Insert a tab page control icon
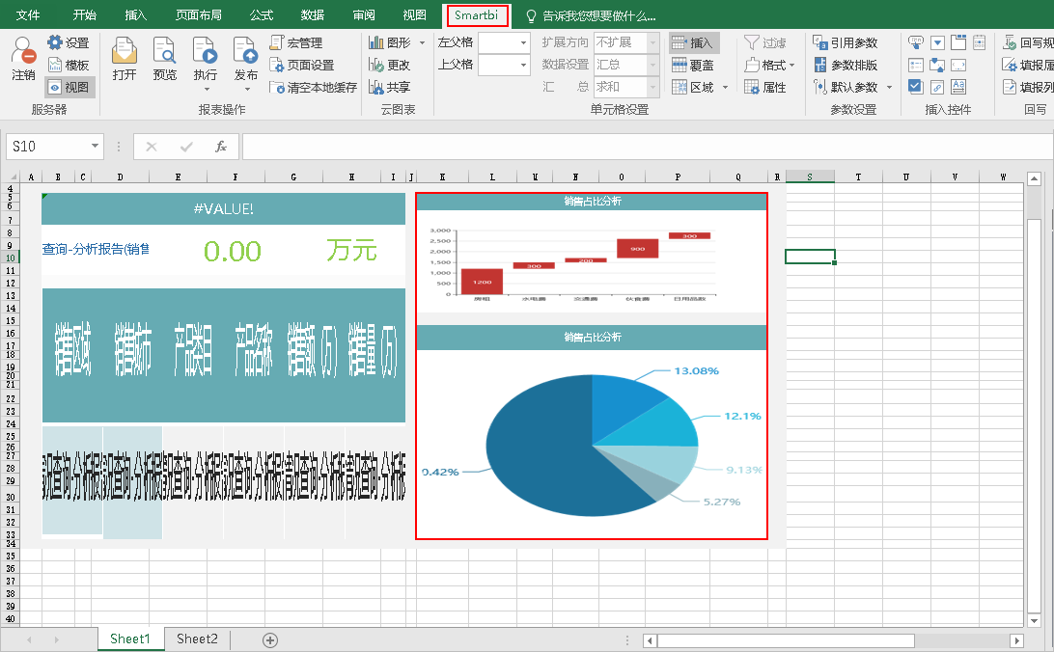 pos(958,43)
